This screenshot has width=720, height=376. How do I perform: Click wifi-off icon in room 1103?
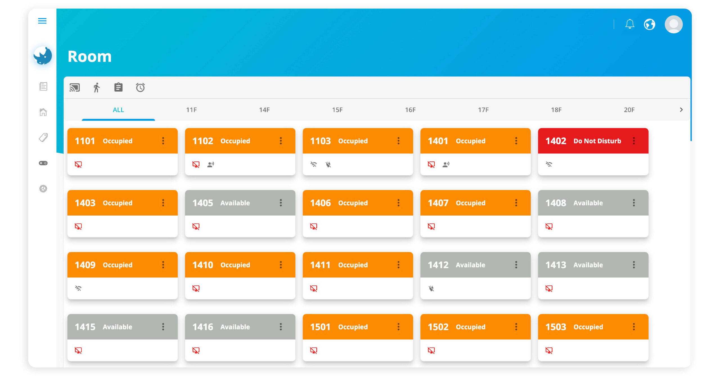coord(314,164)
